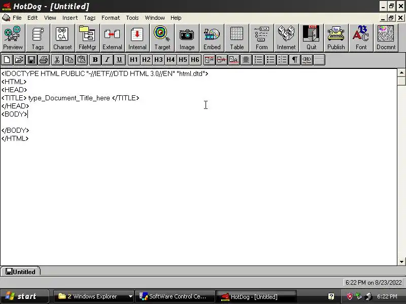Click the Windows start button

(24, 296)
